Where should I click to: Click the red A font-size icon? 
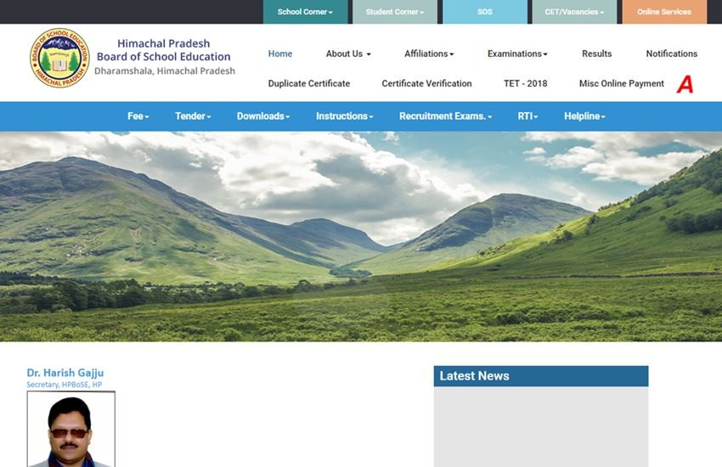coord(685,84)
